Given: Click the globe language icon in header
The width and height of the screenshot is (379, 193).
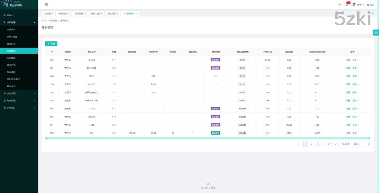Looking at the screenshot, I should pos(368,5).
